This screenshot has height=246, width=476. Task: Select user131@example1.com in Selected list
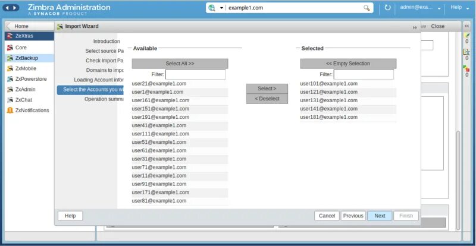click(x=348, y=100)
